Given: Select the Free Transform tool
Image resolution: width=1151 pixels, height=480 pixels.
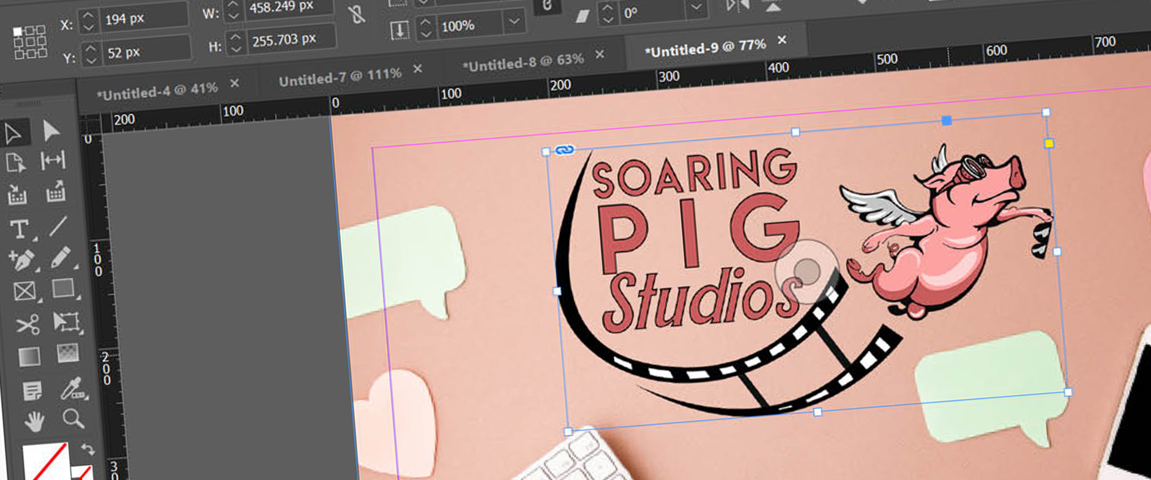Looking at the screenshot, I should [66, 321].
